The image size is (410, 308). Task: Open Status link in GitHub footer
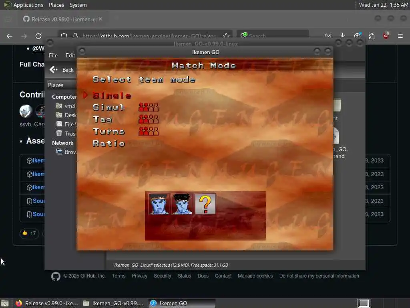184,276
